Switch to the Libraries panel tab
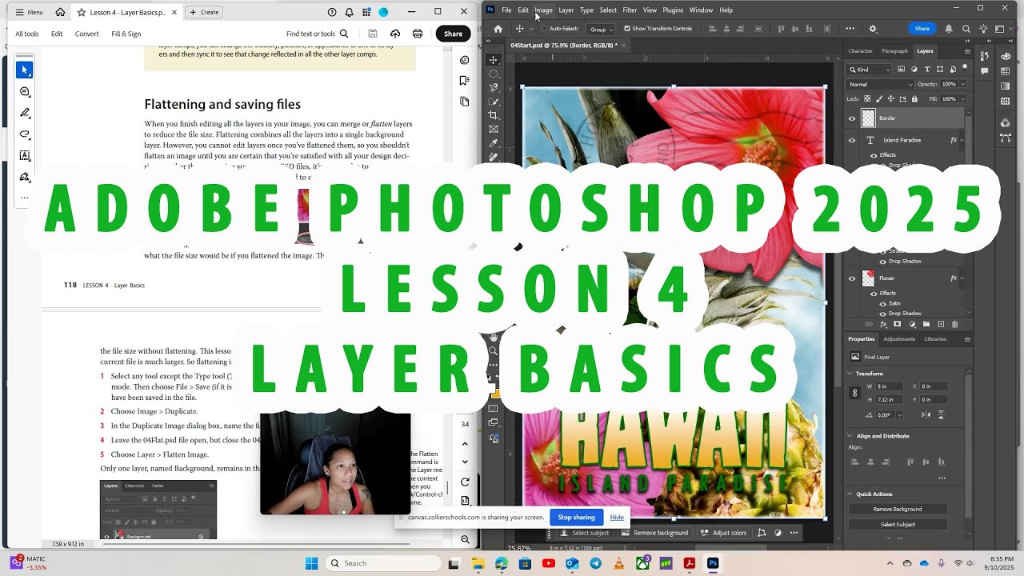 (935, 338)
